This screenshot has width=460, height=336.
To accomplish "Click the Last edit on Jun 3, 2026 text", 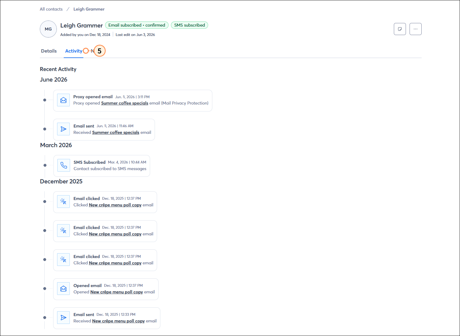I will (135, 35).
